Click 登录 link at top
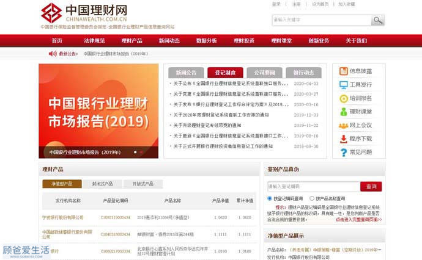 (x=276, y=4)
